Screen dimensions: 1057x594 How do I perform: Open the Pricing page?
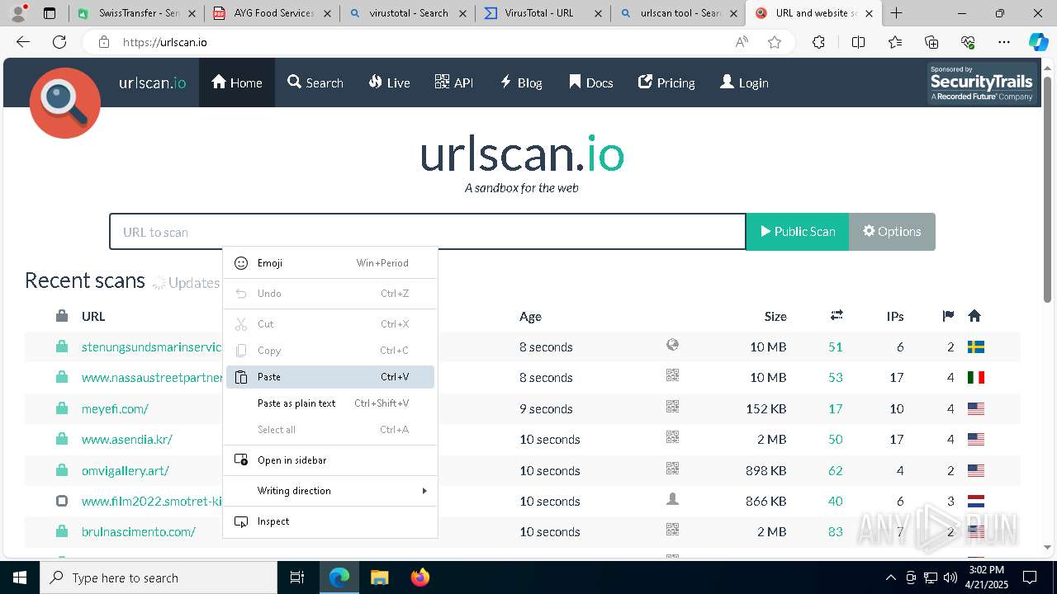click(x=666, y=82)
